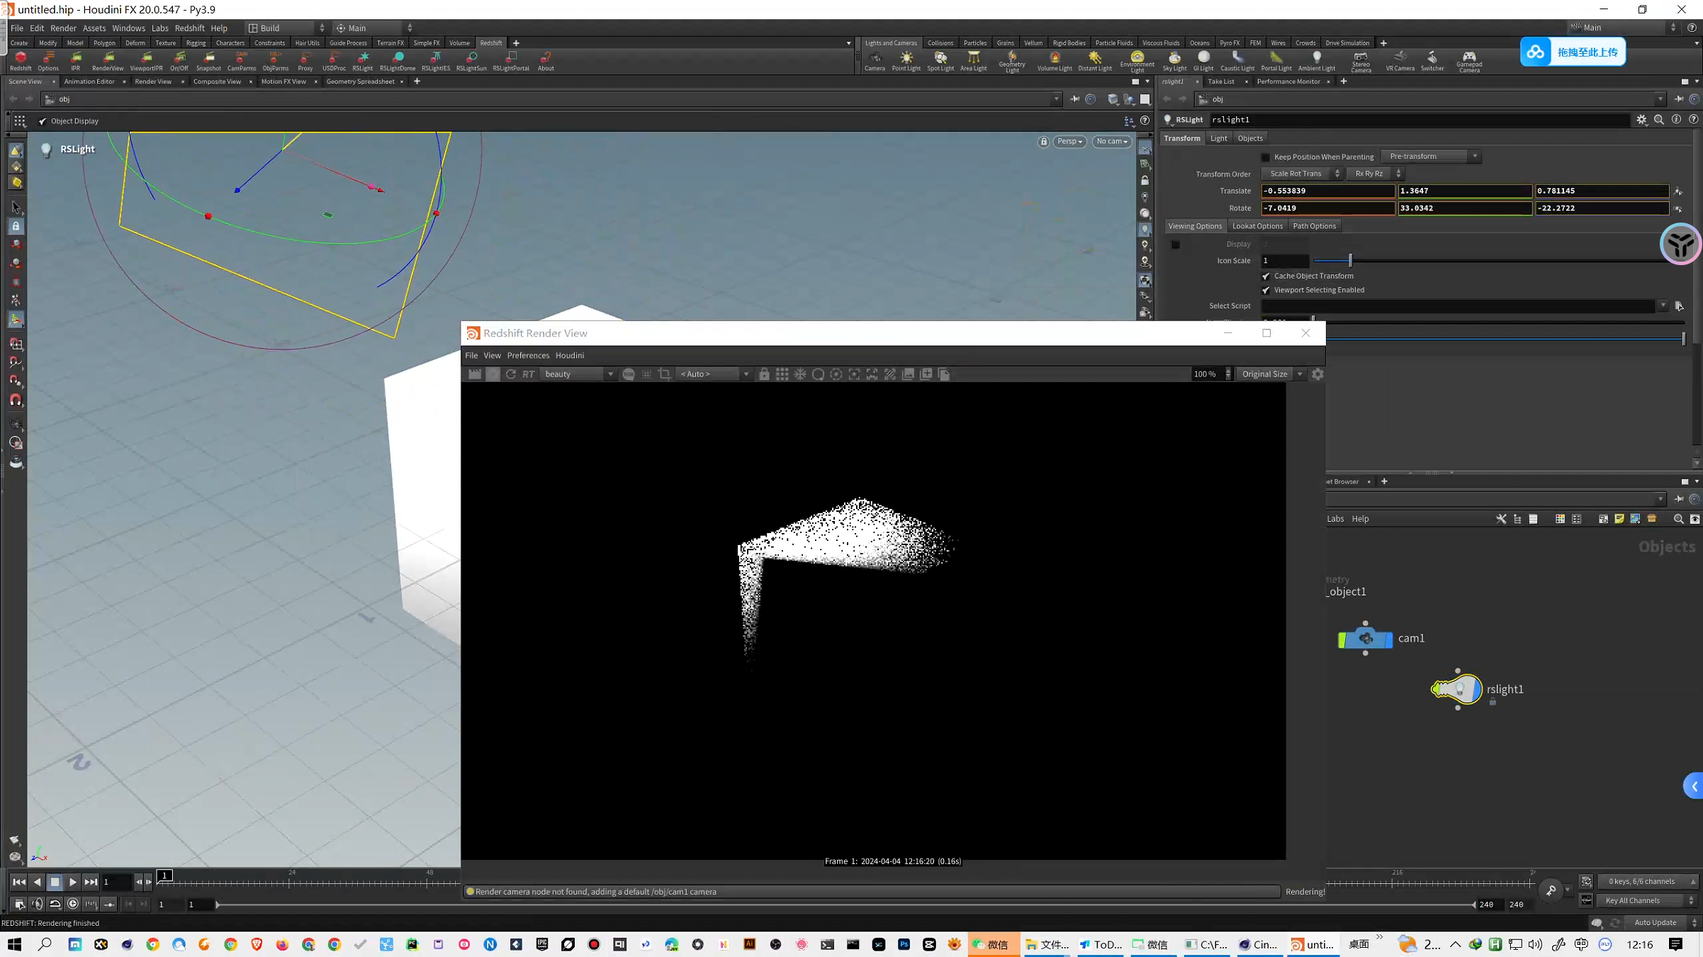
Task: Adjust the Icon Scale slider
Action: 1351,260
